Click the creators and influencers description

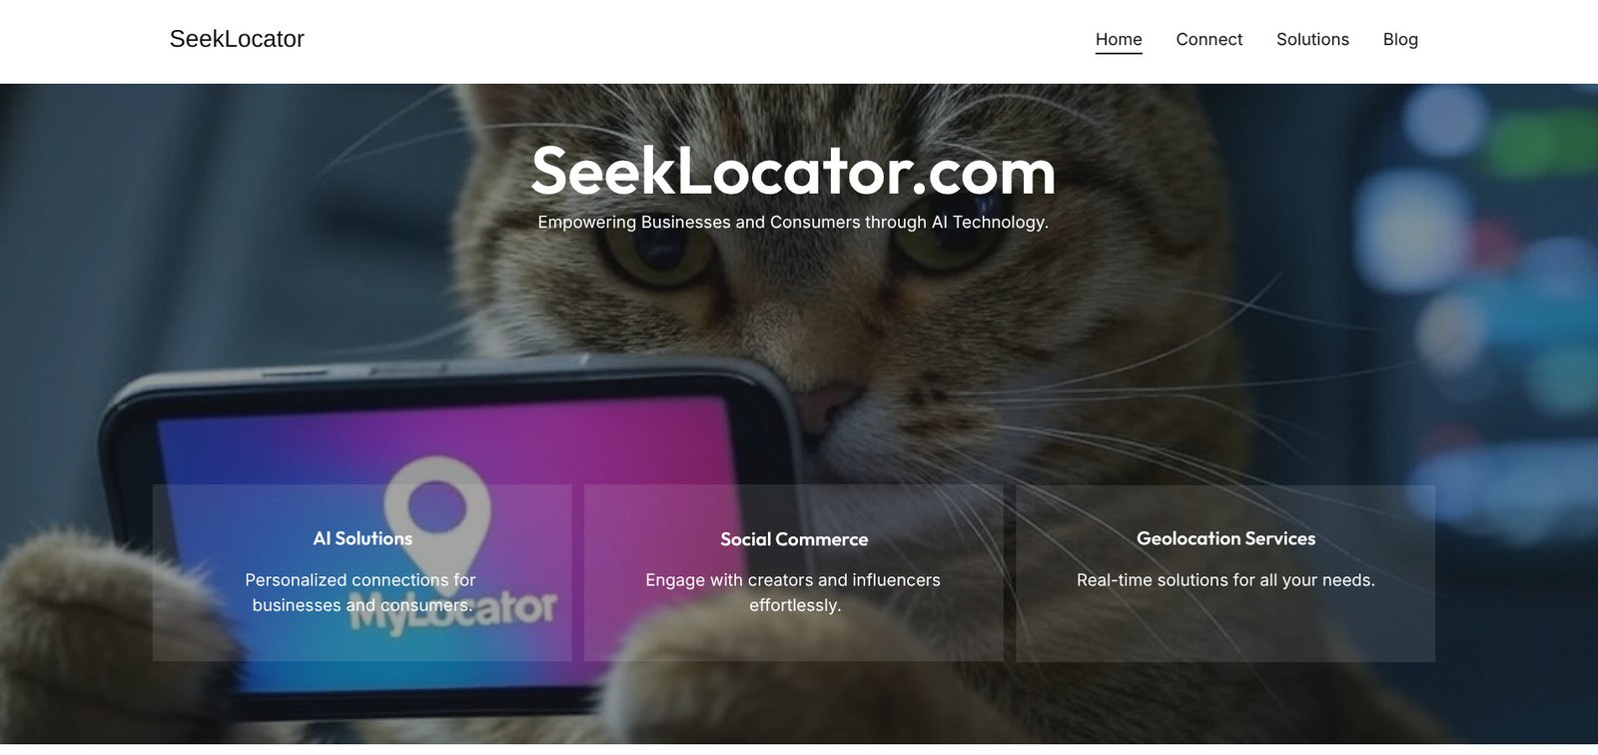click(794, 592)
